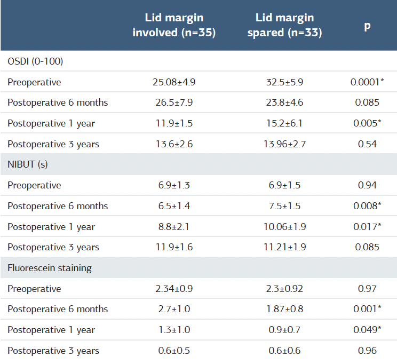Click the 'p' column header

pyautogui.click(x=367, y=26)
